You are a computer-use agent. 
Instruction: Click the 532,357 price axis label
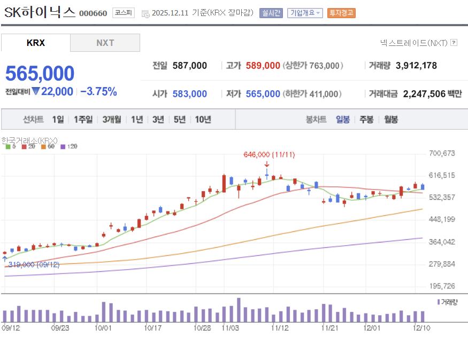(442, 197)
